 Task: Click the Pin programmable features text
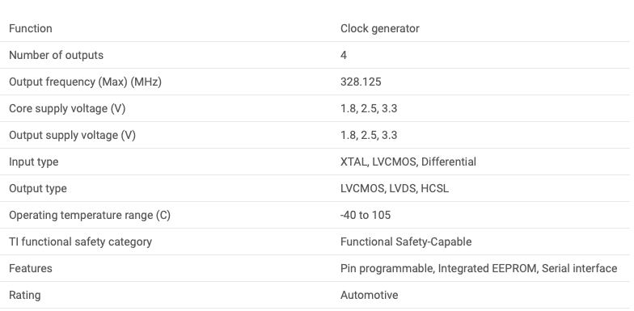(x=387, y=268)
